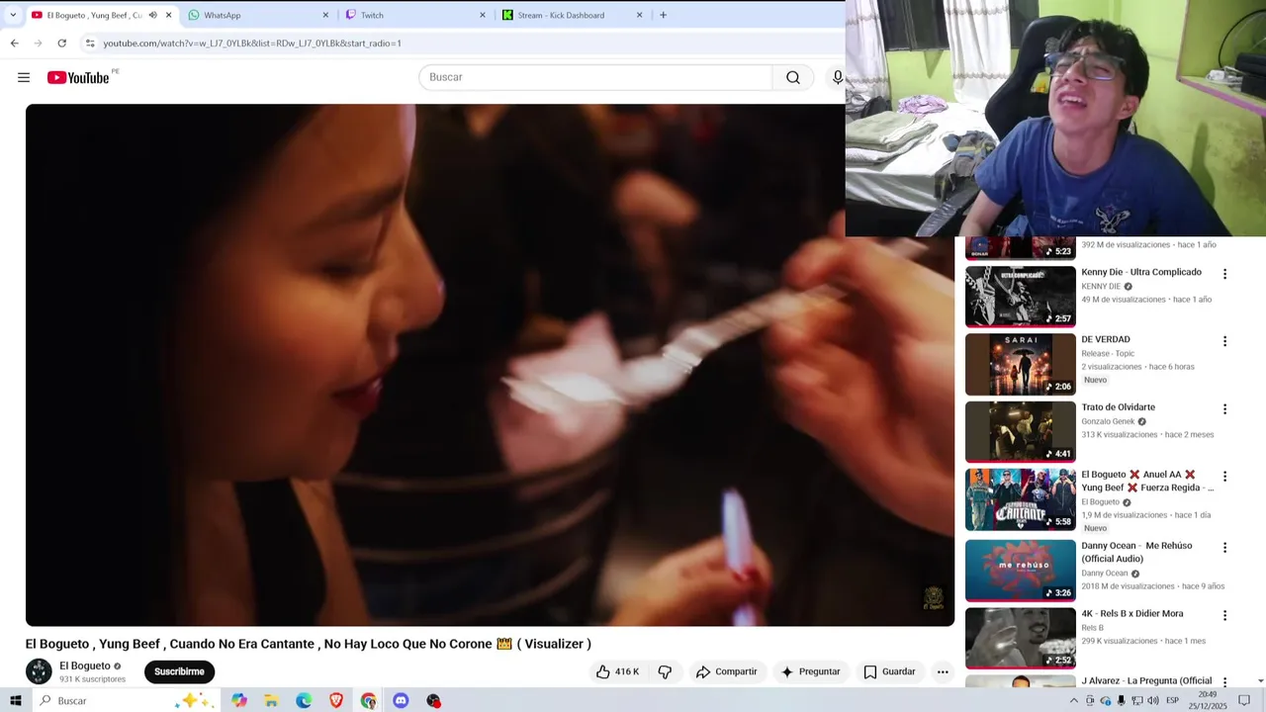Click the Rels B channel name
This screenshot has height=712, width=1266.
[x=1092, y=628]
